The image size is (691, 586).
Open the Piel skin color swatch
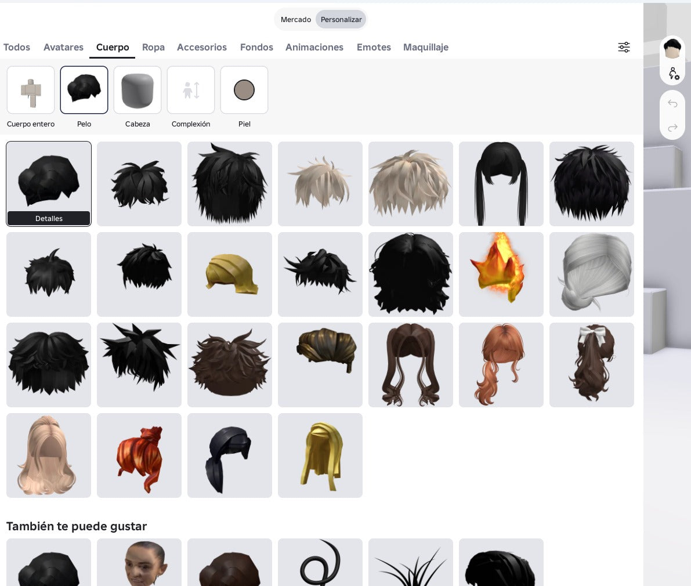point(244,90)
